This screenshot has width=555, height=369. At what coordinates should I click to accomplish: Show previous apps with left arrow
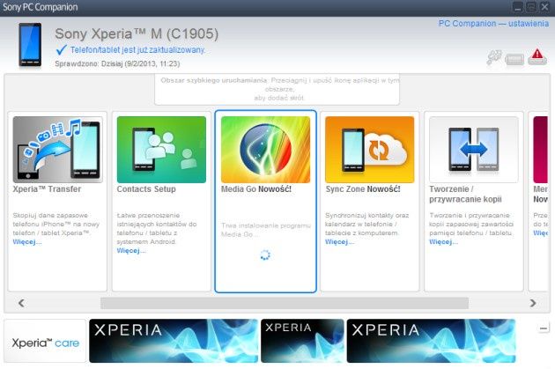[x=22, y=303]
